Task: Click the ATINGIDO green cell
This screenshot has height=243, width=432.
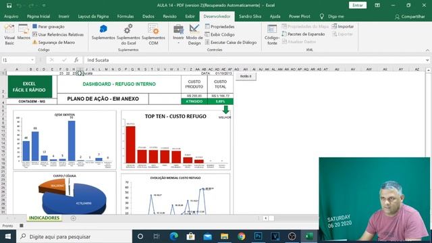Action: pyautogui.click(x=194, y=101)
